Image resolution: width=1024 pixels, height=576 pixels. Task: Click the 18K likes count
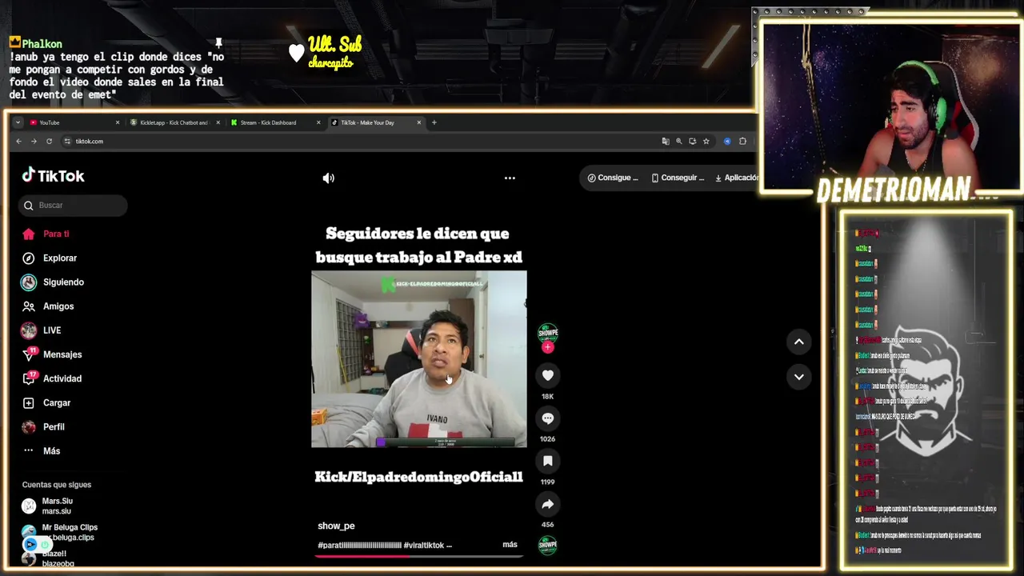[x=548, y=396]
